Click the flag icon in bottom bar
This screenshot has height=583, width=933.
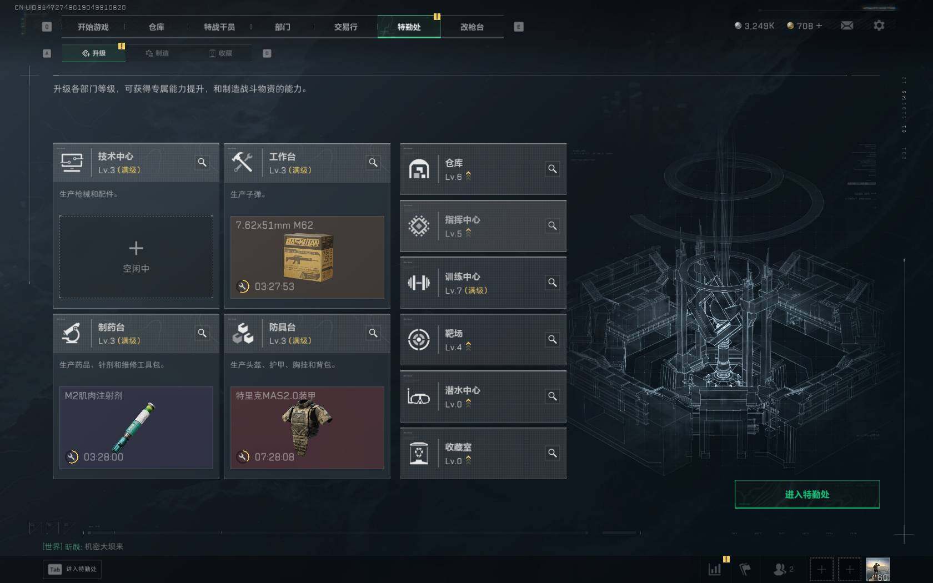coord(745,569)
